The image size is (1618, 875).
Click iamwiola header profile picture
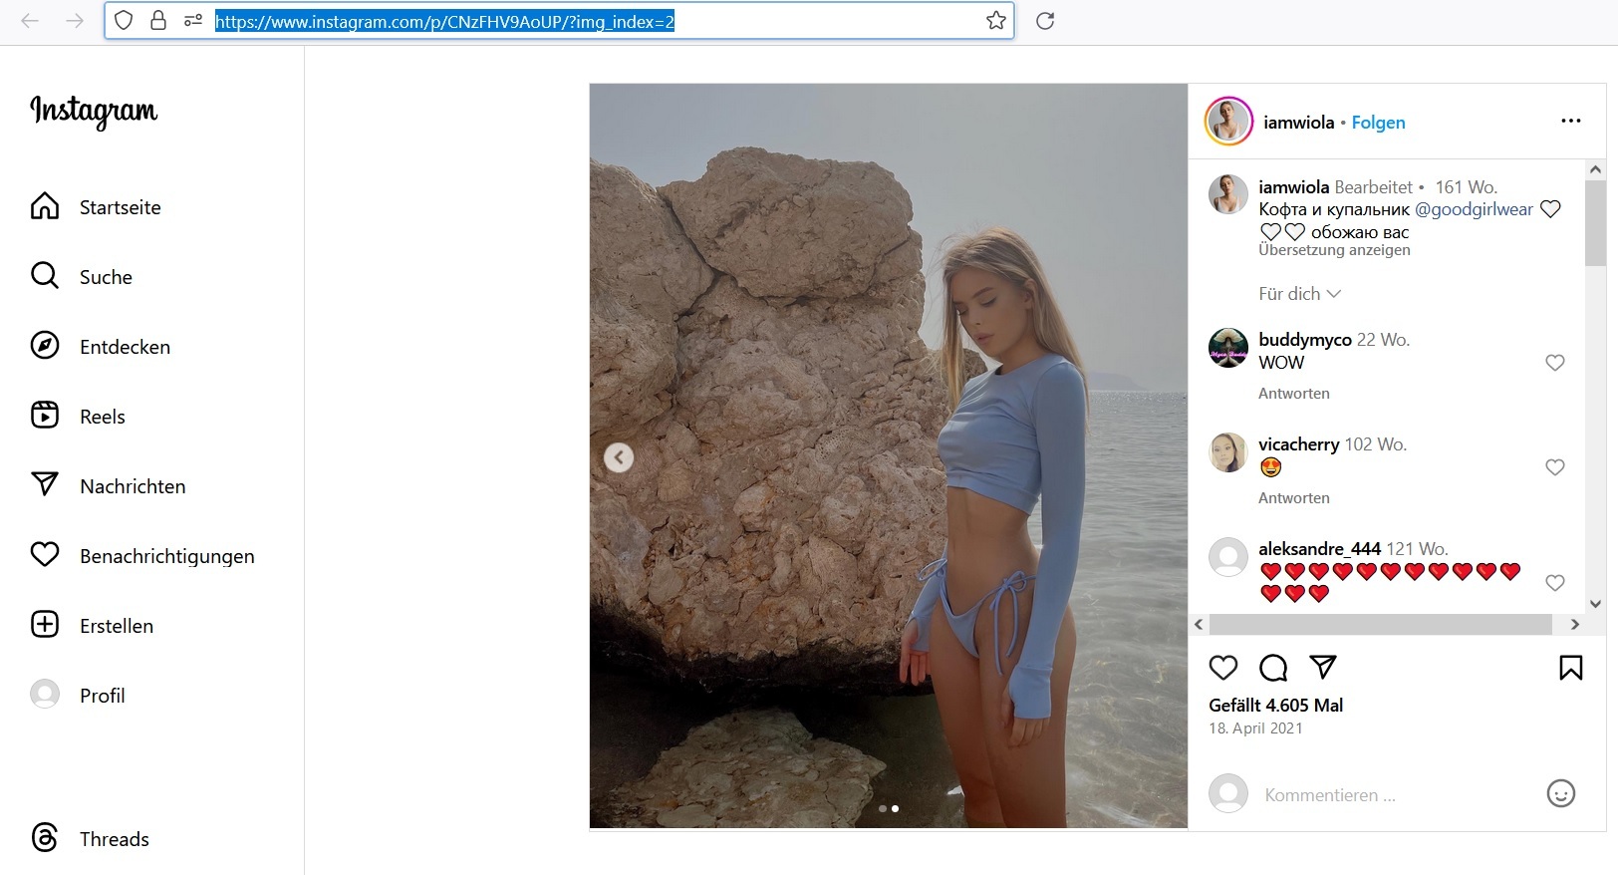(x=1228, y=122)
